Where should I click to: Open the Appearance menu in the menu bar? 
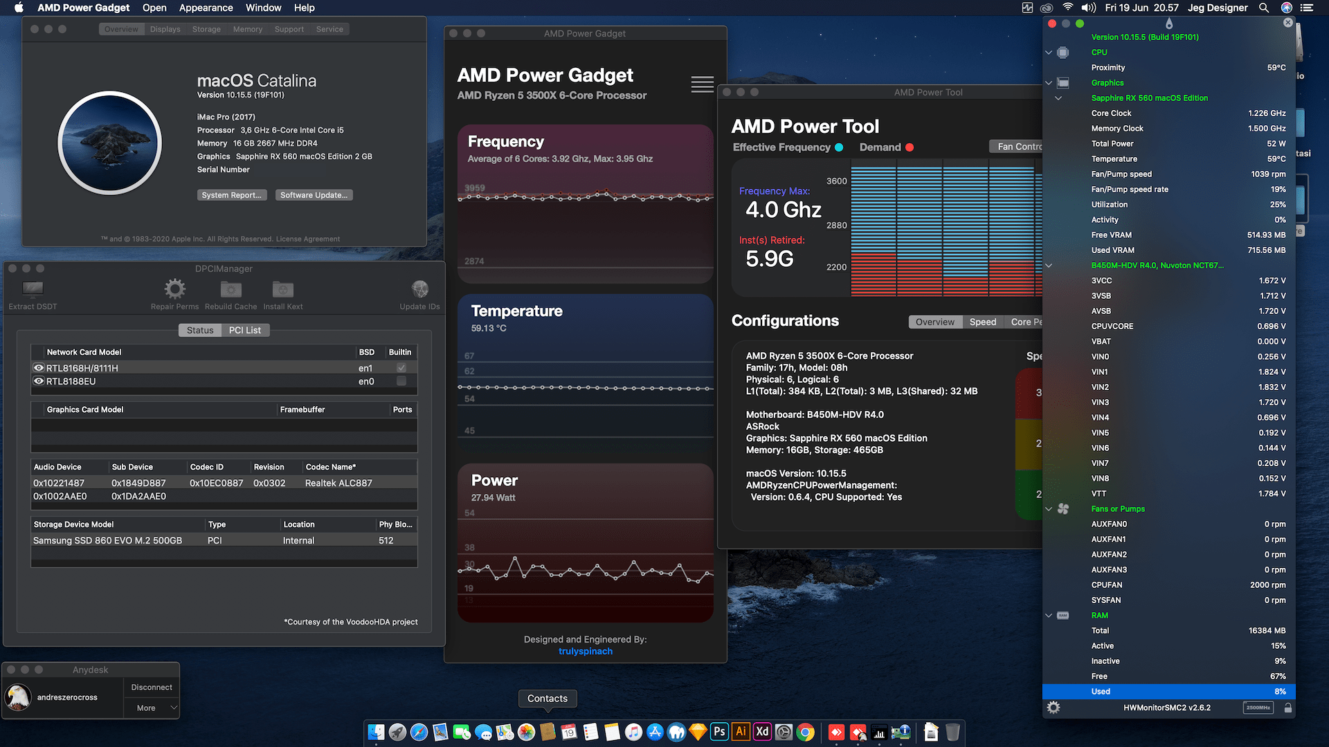tap(206, 8)
